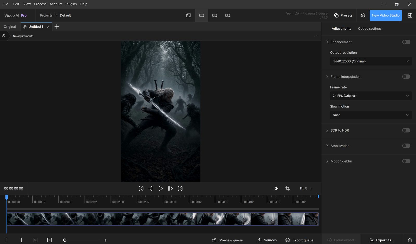416x244 pixels.
Task: Click the New Video Studio button
Action: (386, 15)
